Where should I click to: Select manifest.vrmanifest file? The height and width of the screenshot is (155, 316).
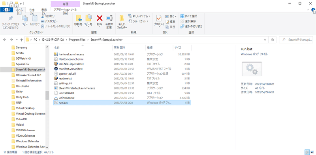tap(122, 69)
